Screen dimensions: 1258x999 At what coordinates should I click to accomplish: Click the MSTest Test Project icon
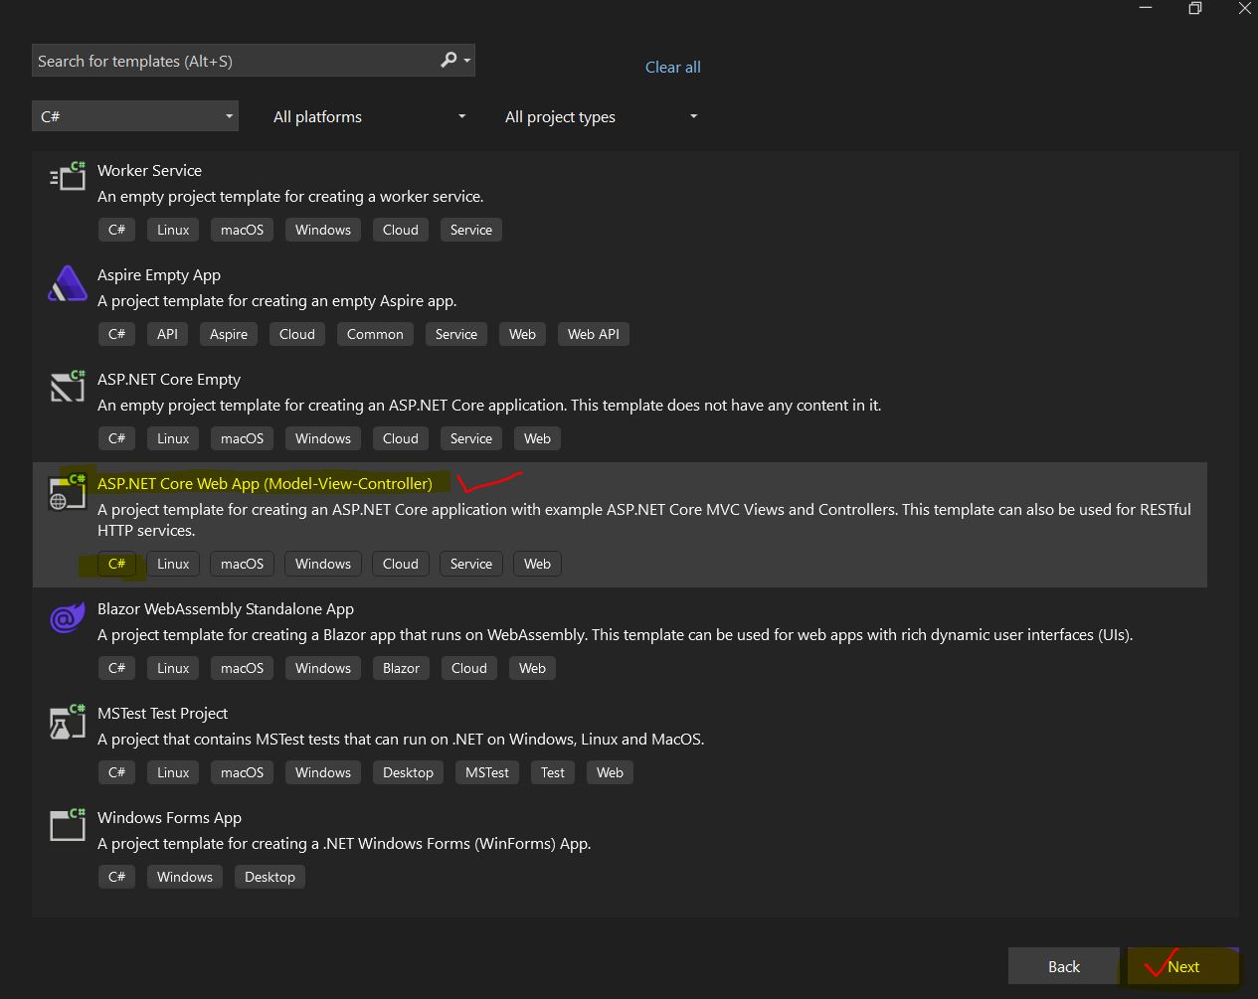point(68,722)
